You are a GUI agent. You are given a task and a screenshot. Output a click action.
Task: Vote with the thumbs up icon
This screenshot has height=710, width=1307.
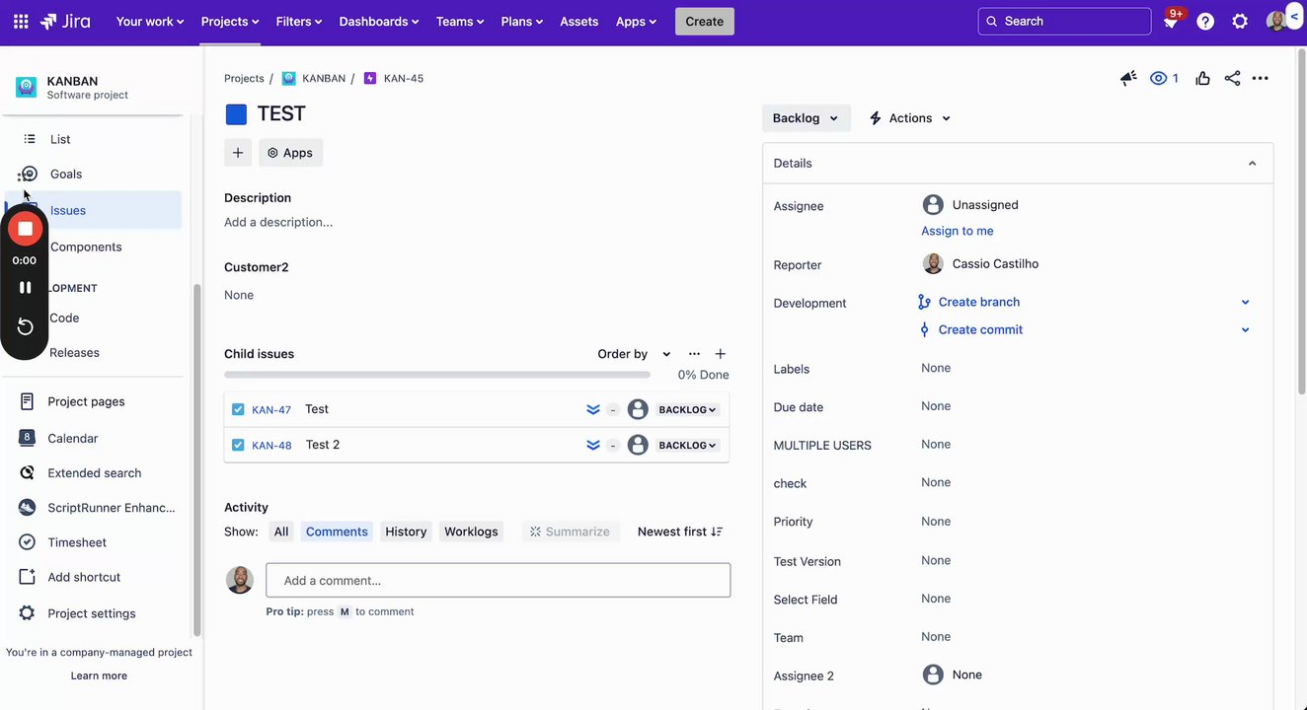coord(1202,78)
